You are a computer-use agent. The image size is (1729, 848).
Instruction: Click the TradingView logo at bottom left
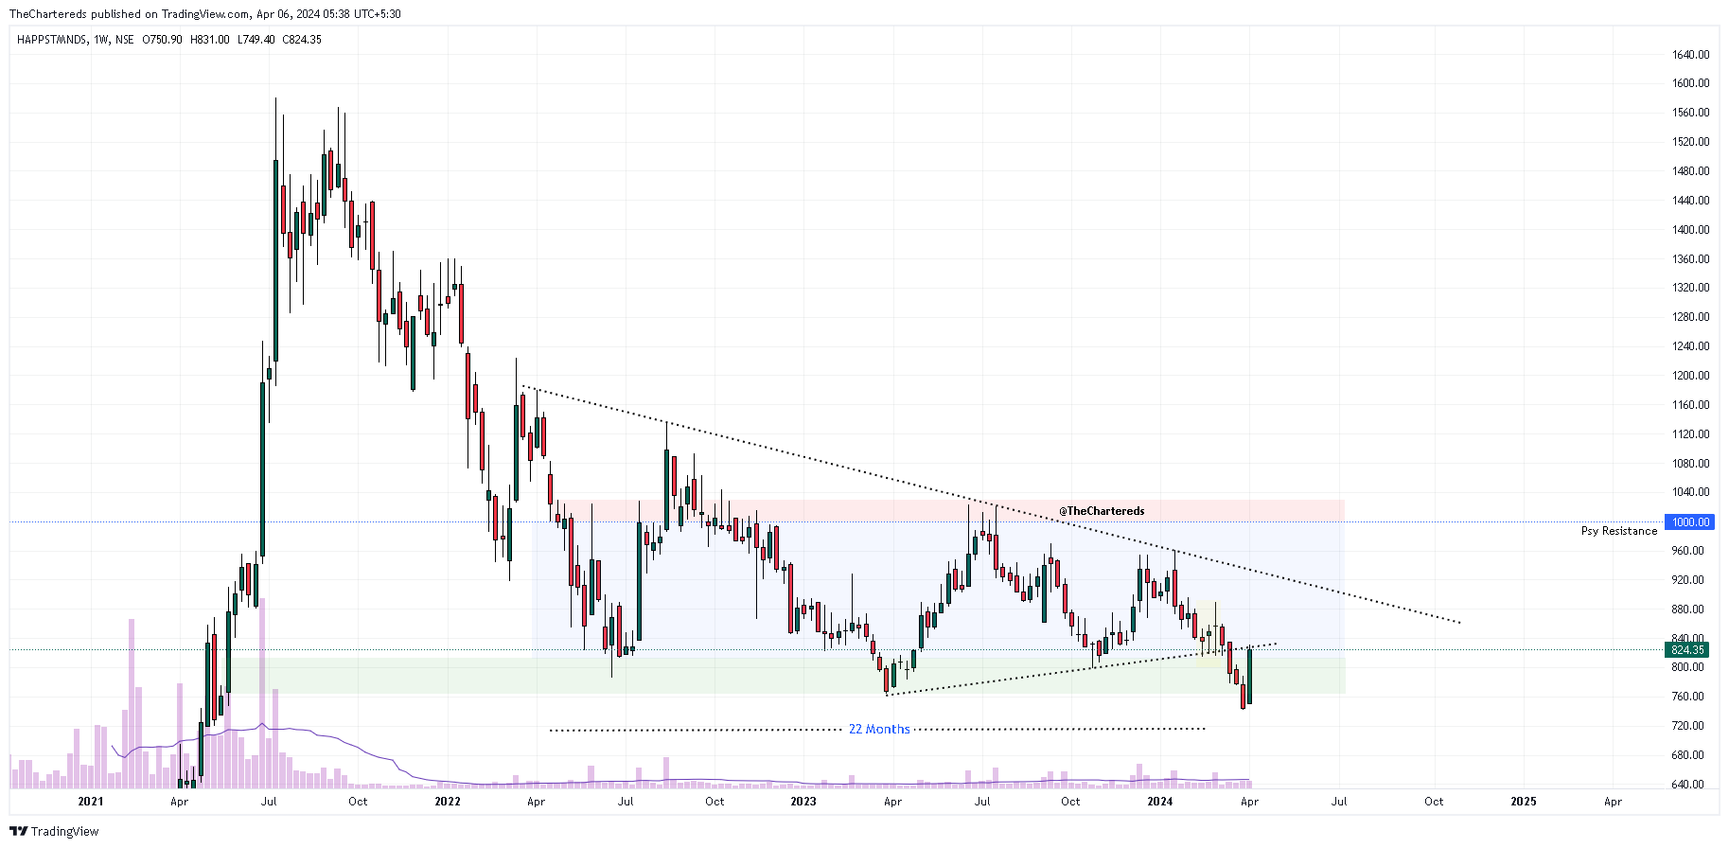click(54, 831)
